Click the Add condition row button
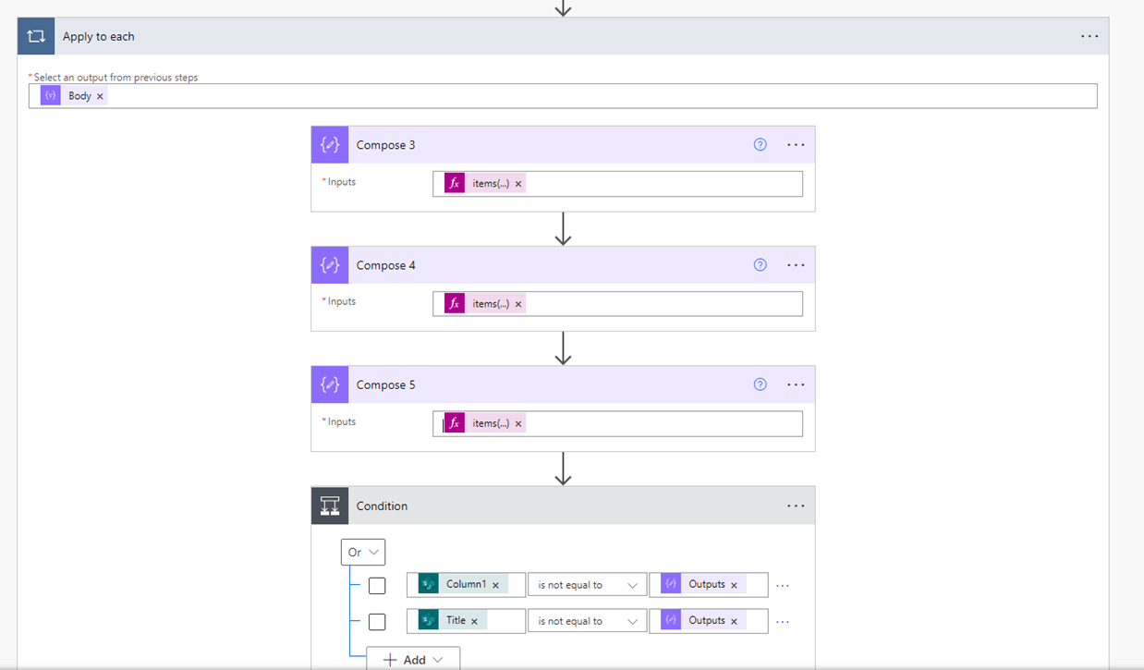This screenshot has width=1144, height=670. (x=413, y=659)
